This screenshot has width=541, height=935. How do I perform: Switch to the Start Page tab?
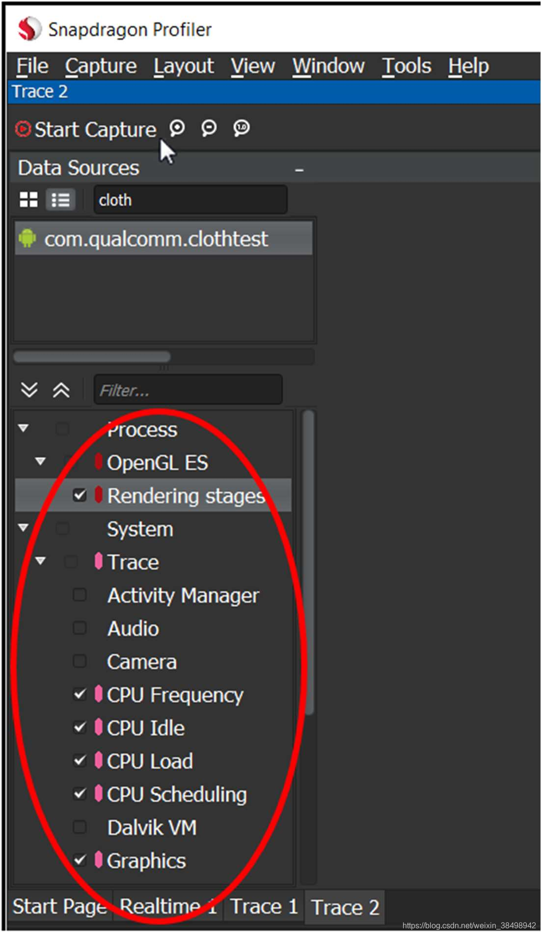(60, 906)
